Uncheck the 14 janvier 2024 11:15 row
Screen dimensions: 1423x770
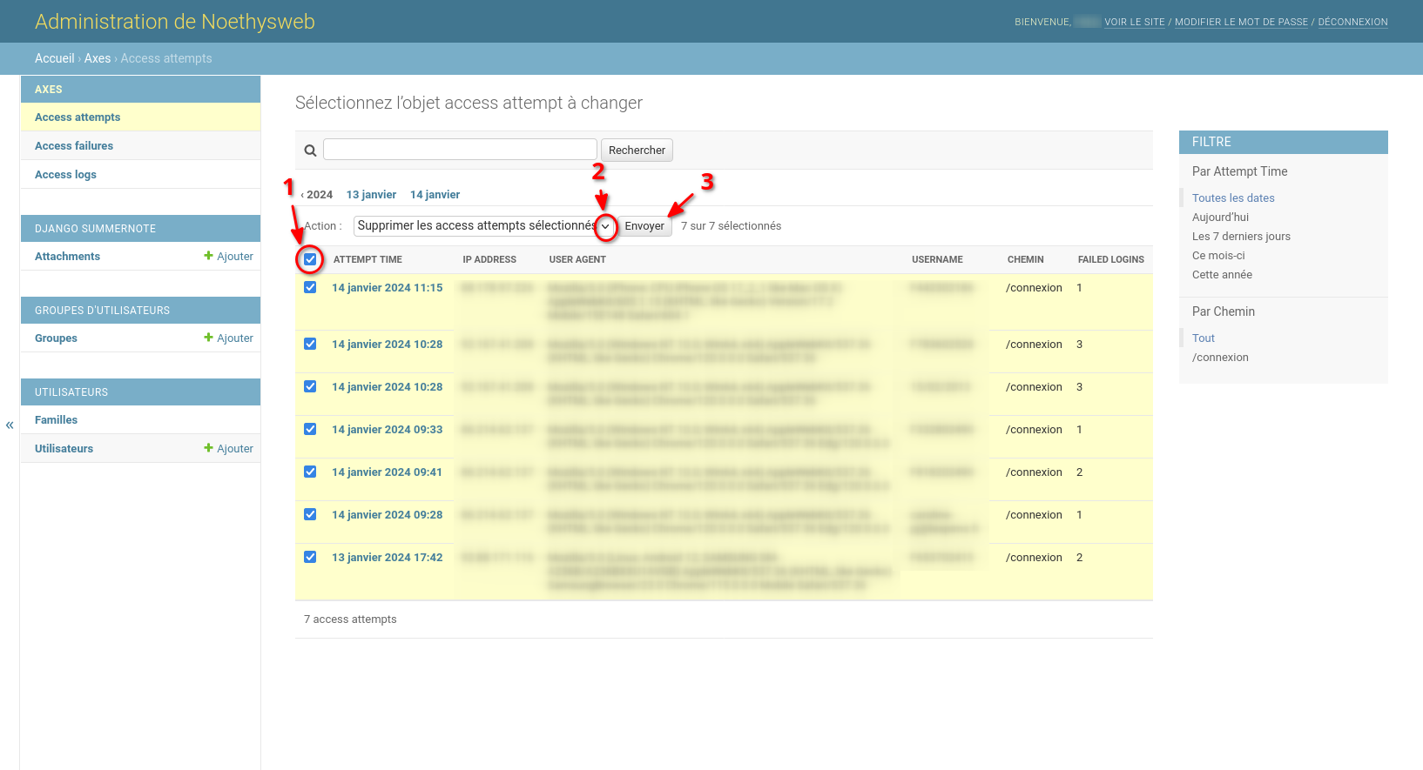[310, 287]
